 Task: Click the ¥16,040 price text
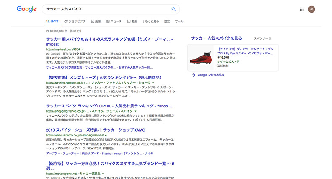click(x=223, y=58)
